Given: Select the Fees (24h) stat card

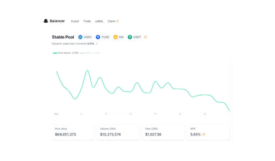Looking at the screenshot, I should (163, 132).
